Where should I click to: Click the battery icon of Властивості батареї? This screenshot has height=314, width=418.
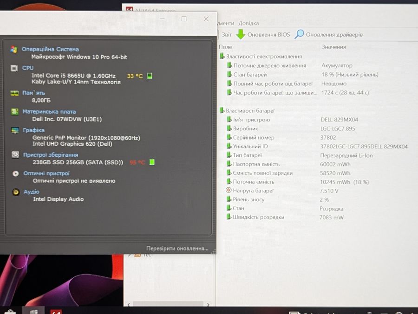click(222, 110)
